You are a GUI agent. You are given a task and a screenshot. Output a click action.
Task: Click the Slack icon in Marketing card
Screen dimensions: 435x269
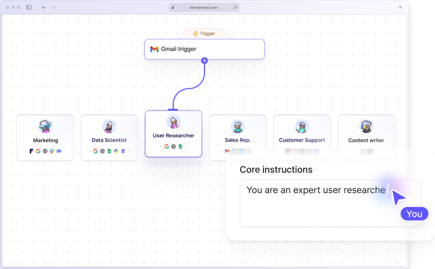[x=52, y=151]
